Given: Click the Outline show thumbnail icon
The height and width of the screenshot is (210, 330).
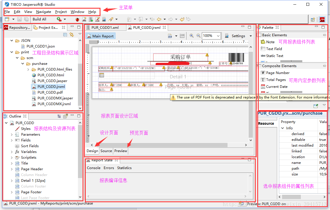Looking at the screenshot, I should [66, 116].
